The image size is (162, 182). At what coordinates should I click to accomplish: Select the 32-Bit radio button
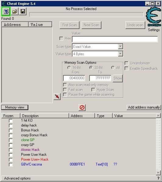coord(91,68)
